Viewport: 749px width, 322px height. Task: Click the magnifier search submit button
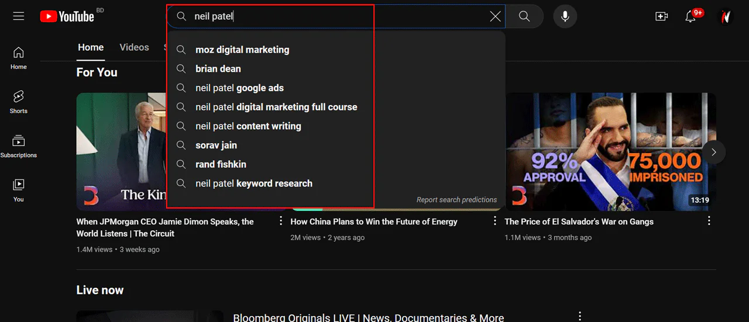[524, 16]
